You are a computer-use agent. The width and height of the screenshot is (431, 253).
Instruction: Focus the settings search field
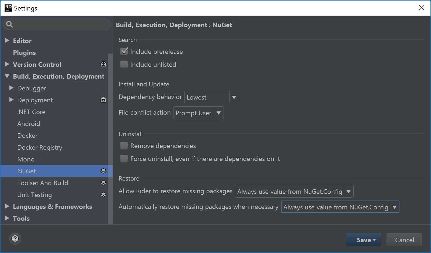pos(57,24)
